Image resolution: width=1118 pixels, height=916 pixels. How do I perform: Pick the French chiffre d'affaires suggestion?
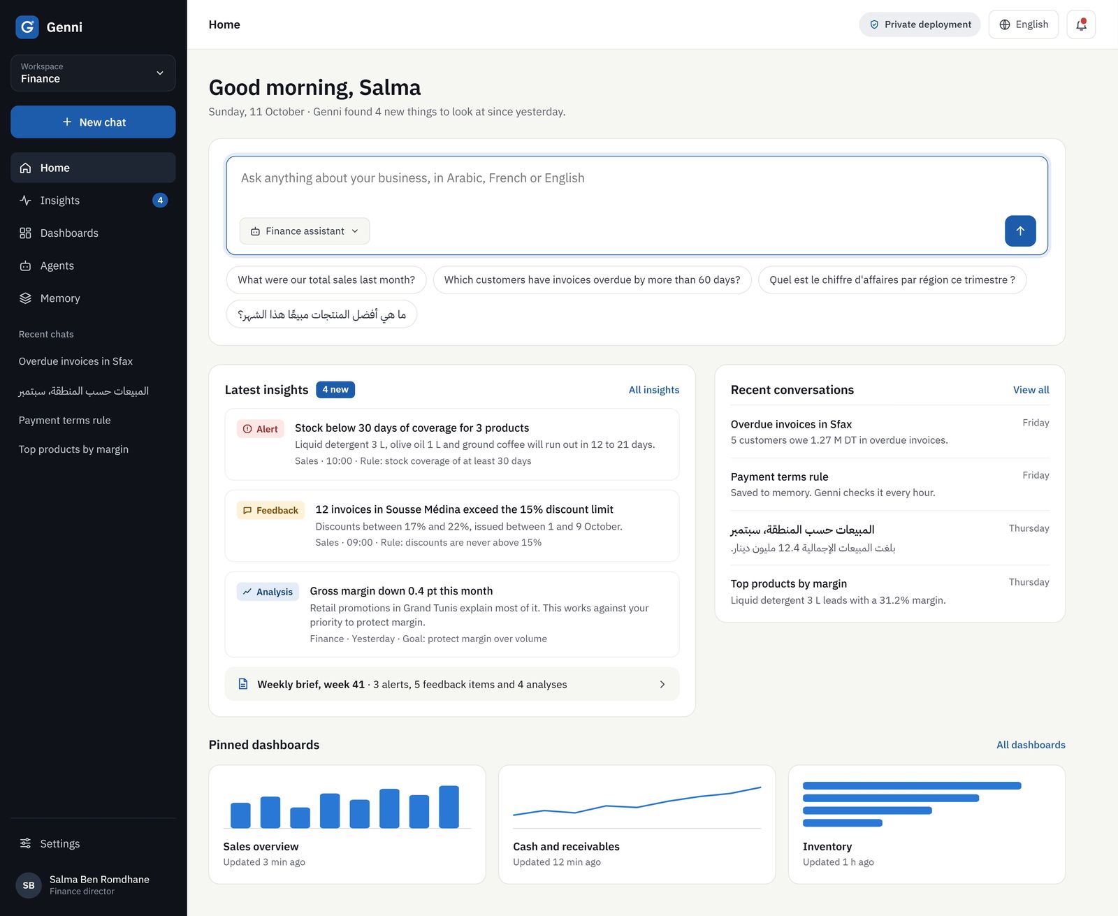point(892,280)
